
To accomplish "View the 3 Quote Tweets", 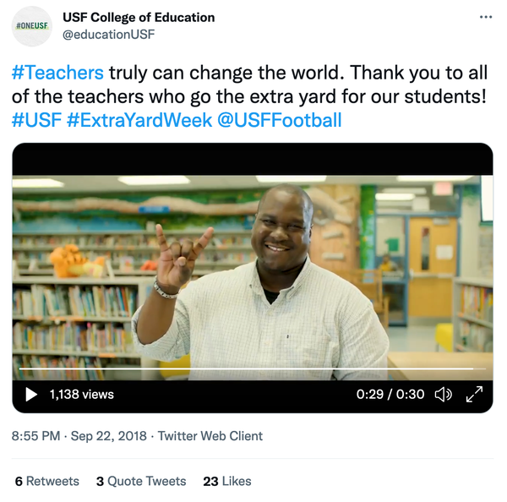I will point(141,481).
